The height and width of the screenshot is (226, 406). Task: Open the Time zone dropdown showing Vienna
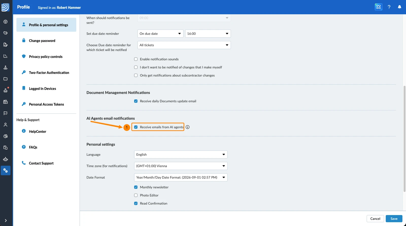click(x=181, y=166)
